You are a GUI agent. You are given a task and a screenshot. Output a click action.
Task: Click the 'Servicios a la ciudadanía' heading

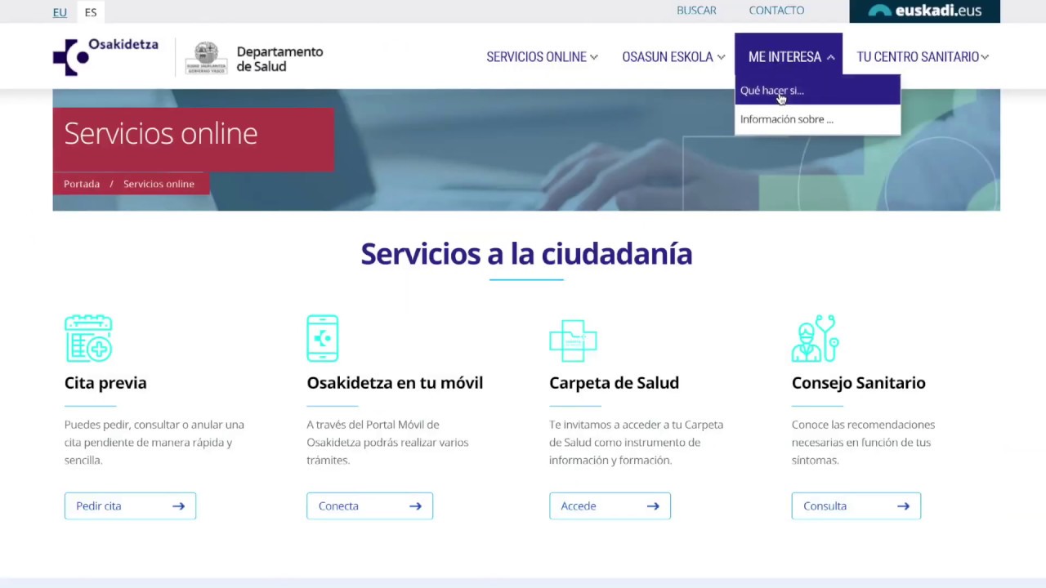(526, 253)
